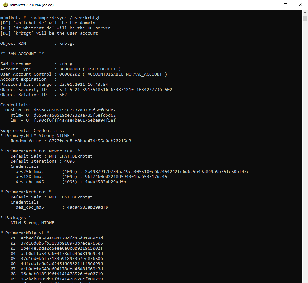Click NTLM-Strong-NTOWF under Packages
The height and width of the screenshot is (283, 308).
click(x=32, y=222)
